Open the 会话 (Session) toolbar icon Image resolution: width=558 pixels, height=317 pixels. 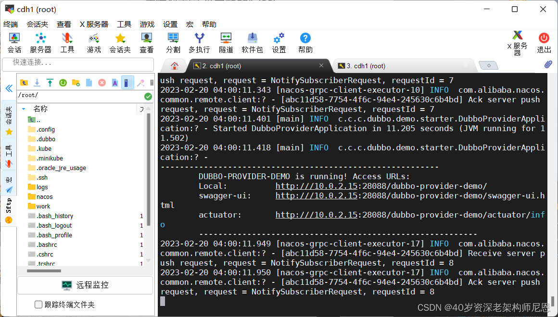tap(14, 43)
